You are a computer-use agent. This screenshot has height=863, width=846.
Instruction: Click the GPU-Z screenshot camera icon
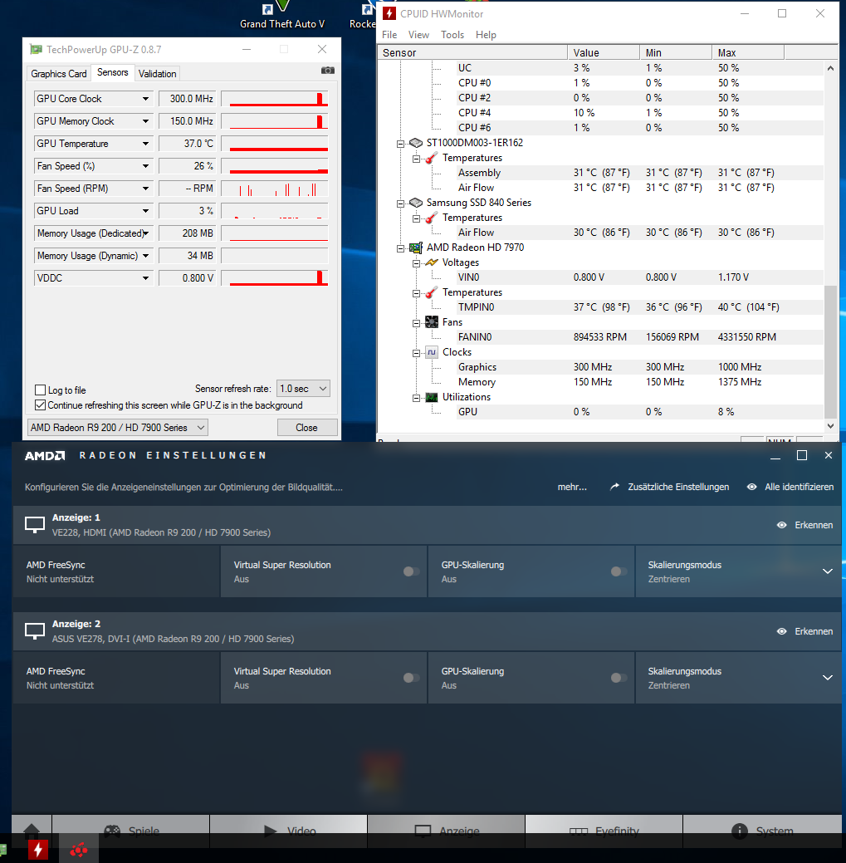coord(327,71)
